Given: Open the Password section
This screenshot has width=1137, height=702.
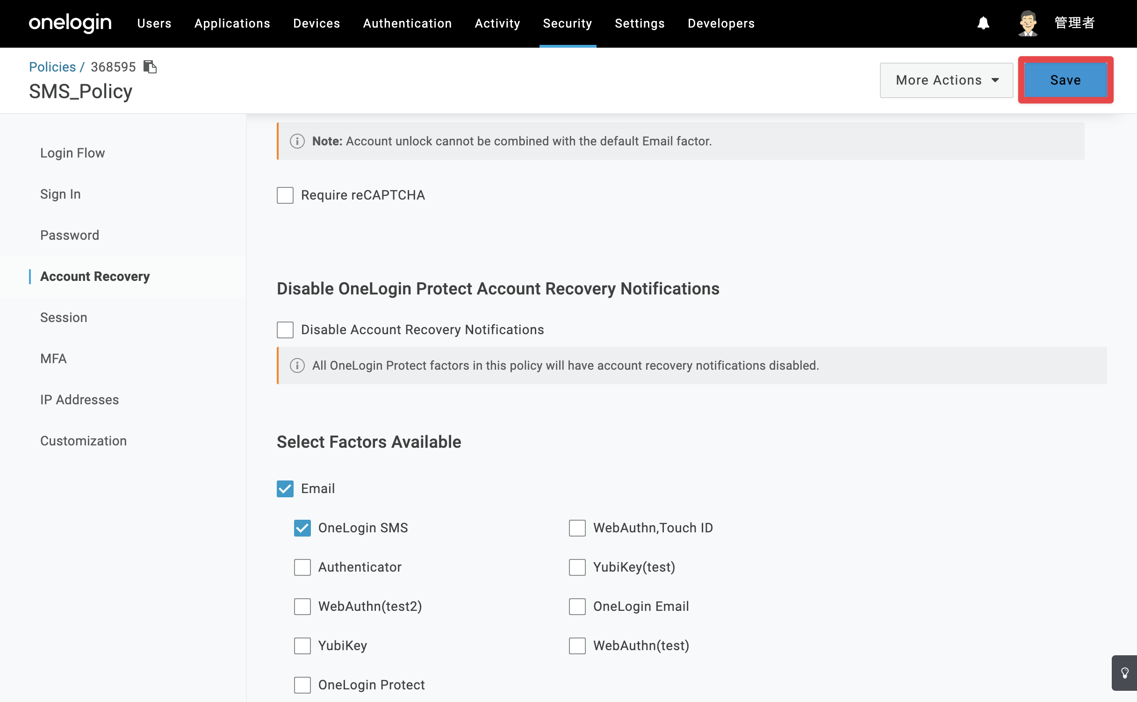Looking at the screenshot, I should coord(70,235).
